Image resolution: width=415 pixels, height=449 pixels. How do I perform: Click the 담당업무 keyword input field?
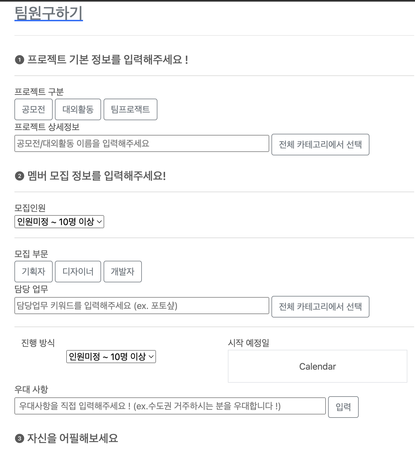(142, 306)
